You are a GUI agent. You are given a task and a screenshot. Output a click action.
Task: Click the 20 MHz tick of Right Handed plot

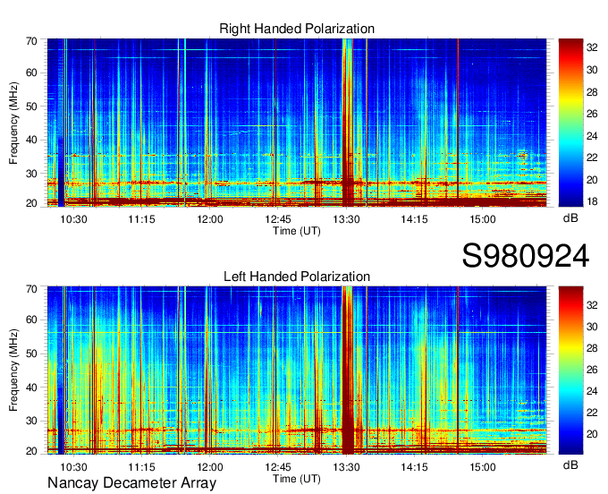pos(31,203)
